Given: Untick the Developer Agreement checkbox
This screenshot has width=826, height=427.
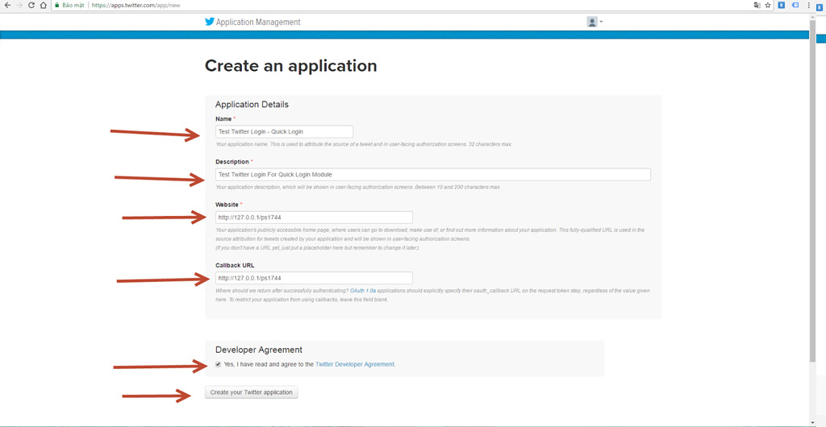Looking at the screenshot, I should tap(218, 364).
